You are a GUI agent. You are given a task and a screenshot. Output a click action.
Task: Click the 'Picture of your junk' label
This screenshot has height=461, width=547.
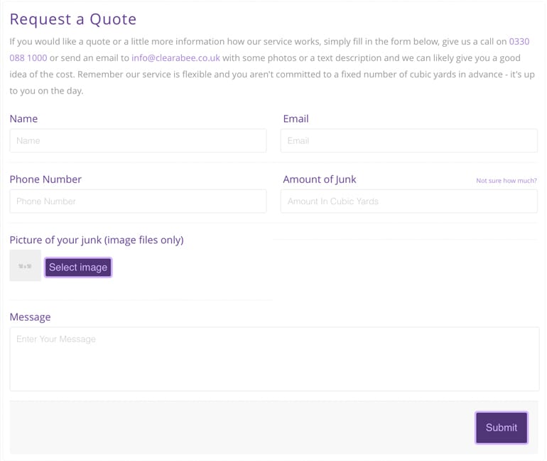(97, 240)
